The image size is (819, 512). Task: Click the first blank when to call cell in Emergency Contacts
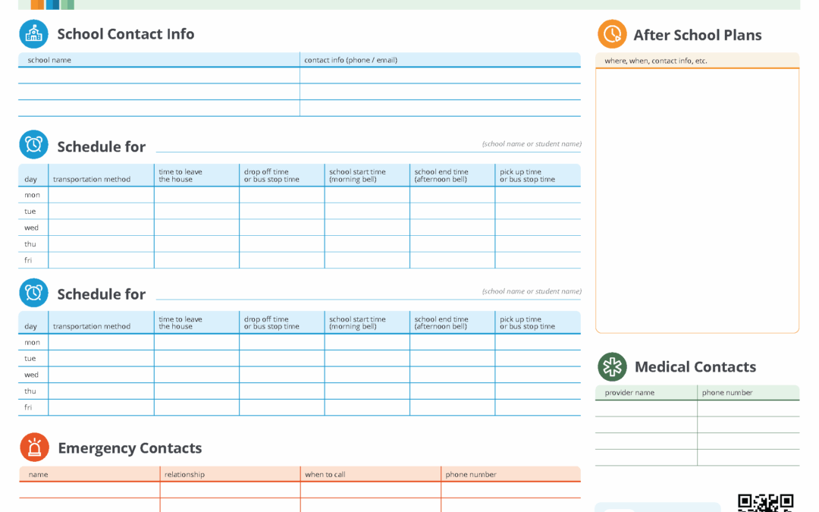coord(371,490)
